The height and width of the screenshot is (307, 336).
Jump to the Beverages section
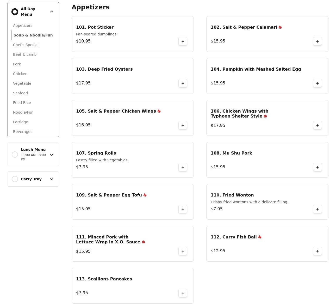[23, 132]
